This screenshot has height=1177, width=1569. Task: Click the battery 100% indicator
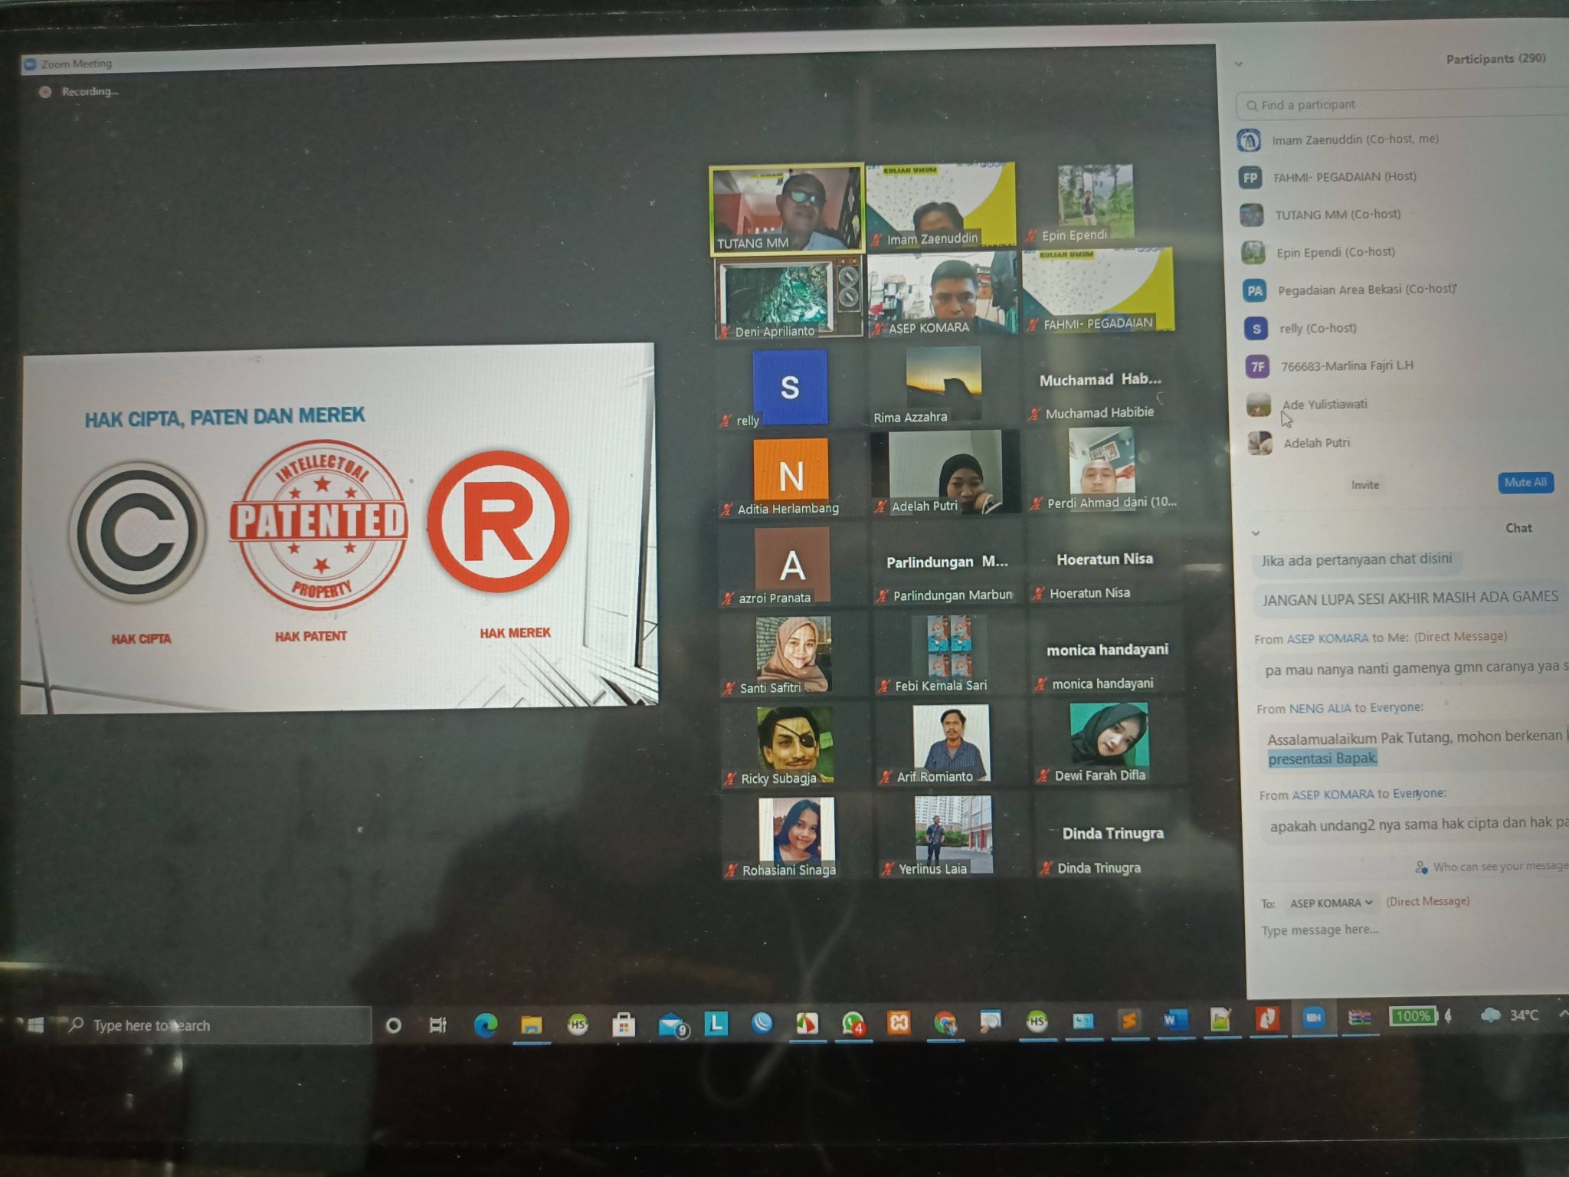click(1412, 1016)
